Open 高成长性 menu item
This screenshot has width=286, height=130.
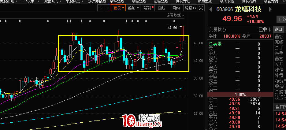(x=227, y=2)
